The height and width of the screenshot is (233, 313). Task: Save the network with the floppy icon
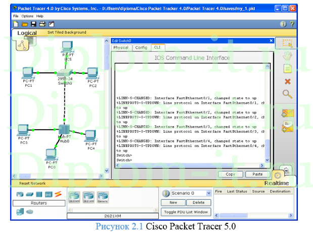(x=33, y=24)
